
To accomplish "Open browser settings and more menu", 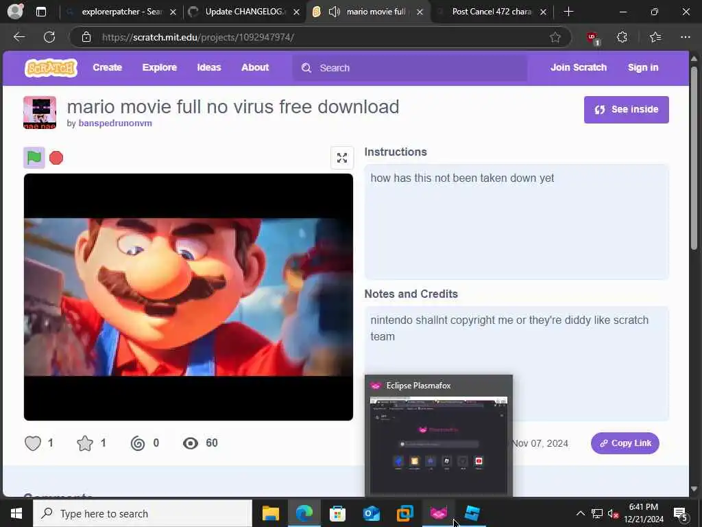I will 685,37.
